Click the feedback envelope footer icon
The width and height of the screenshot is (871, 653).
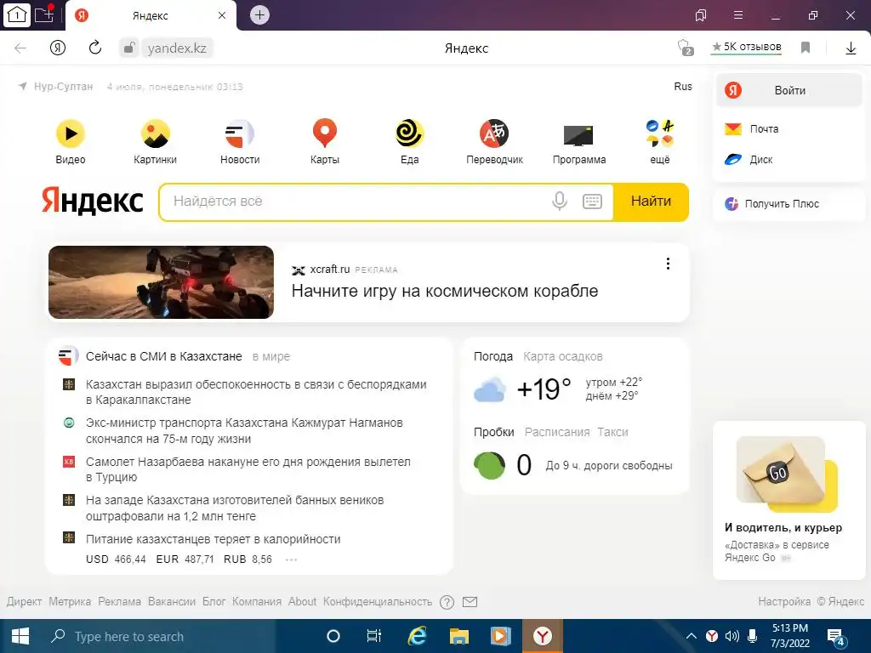(x=470, y=602)
